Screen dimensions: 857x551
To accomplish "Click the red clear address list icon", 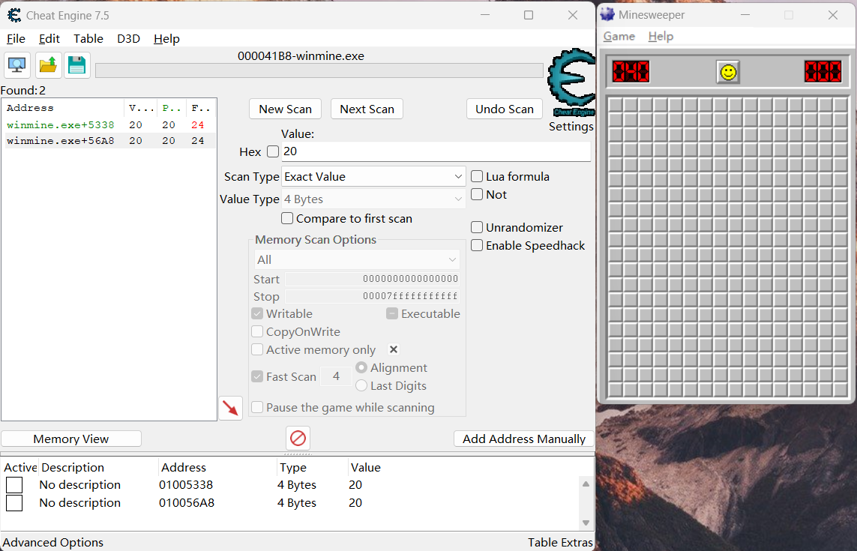I will 298,438.
